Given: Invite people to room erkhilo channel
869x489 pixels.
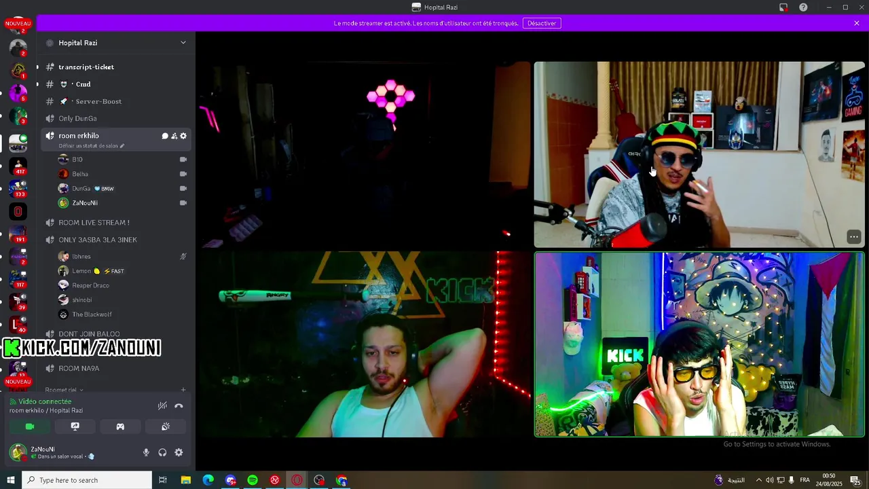Looking at the screenshot, I should [174, 136].
